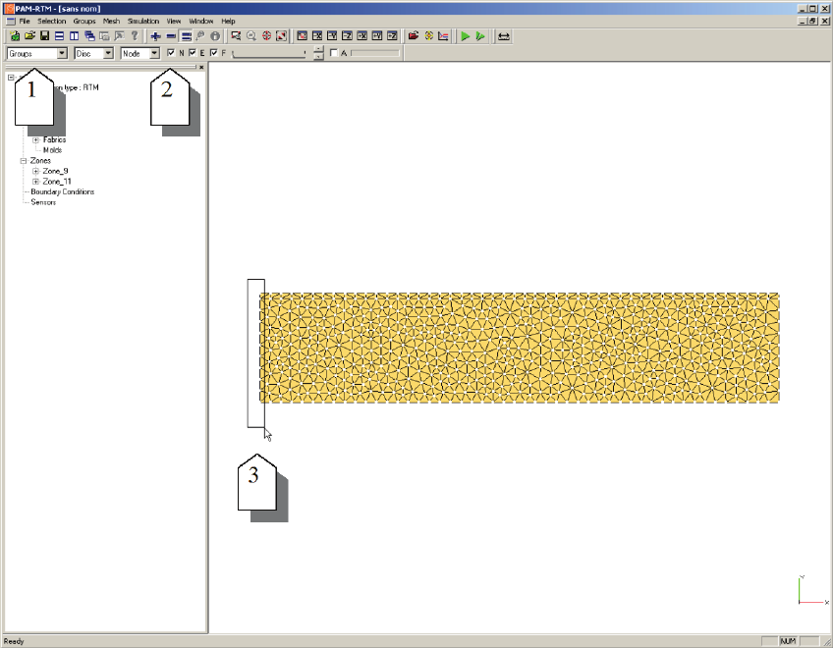The height and width of the screenshot is (648, 833).
Task: Open the Help menu
Action: coord(228,22)
